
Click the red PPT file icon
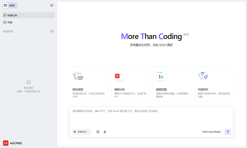(119, 76)
